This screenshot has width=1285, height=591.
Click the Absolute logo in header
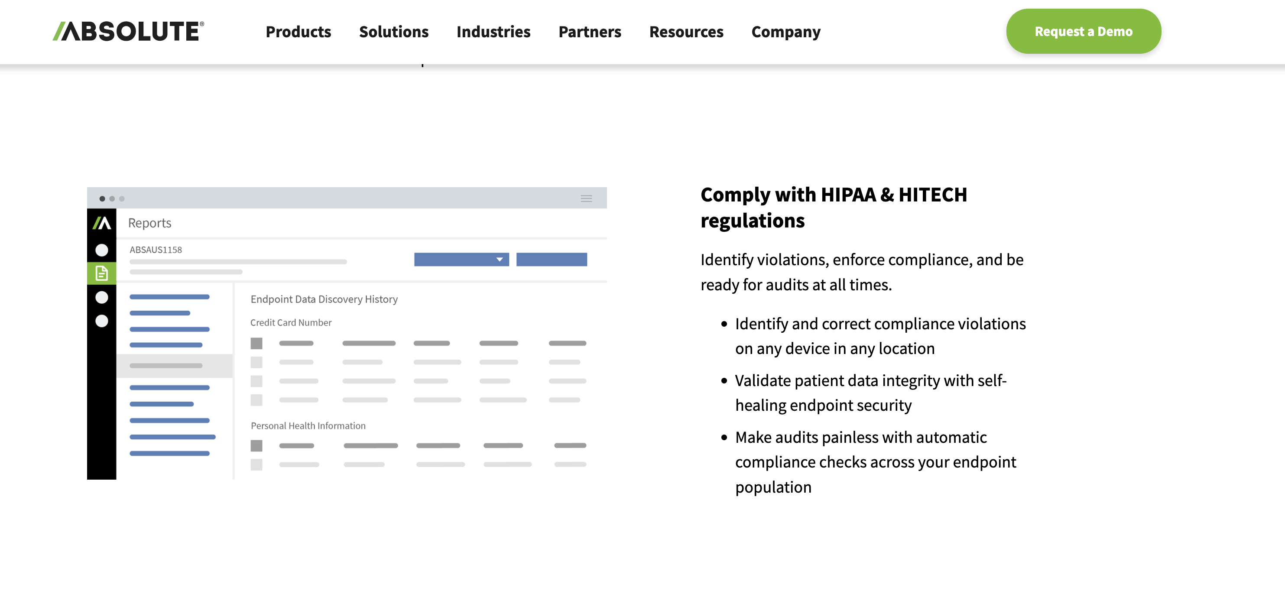tap(128, 31)
